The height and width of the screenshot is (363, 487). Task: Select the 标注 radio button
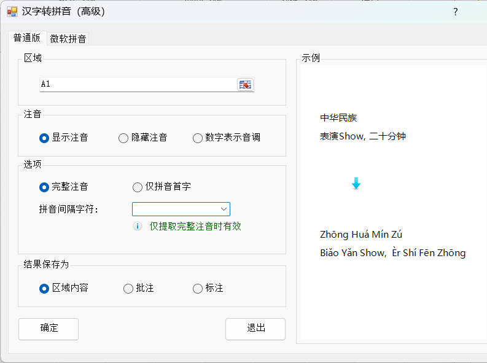pos(198,288)
